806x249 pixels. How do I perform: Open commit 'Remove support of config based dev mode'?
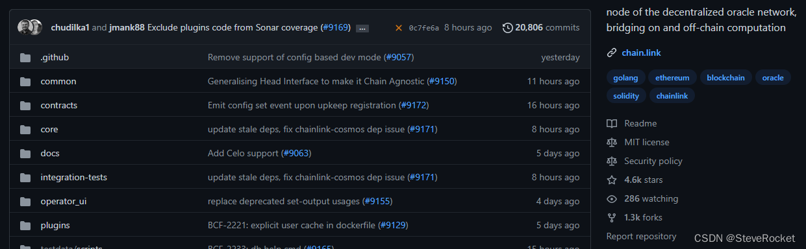point(294,57)
